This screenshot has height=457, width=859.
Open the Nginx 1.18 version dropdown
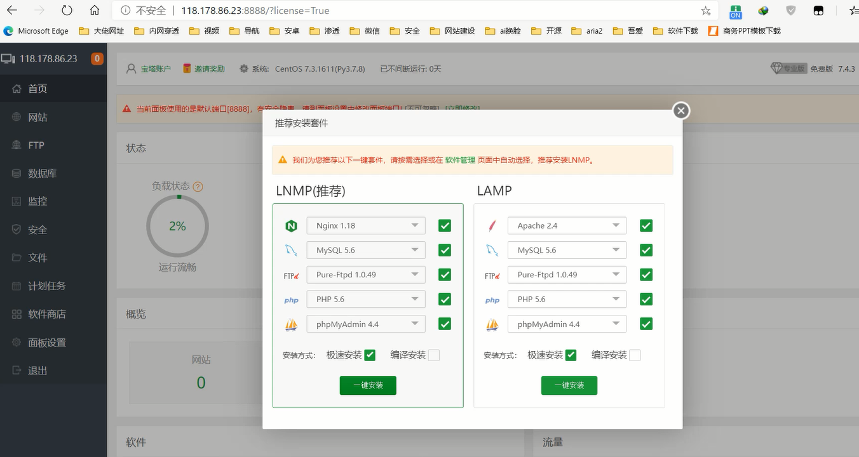tap(366, 225)
